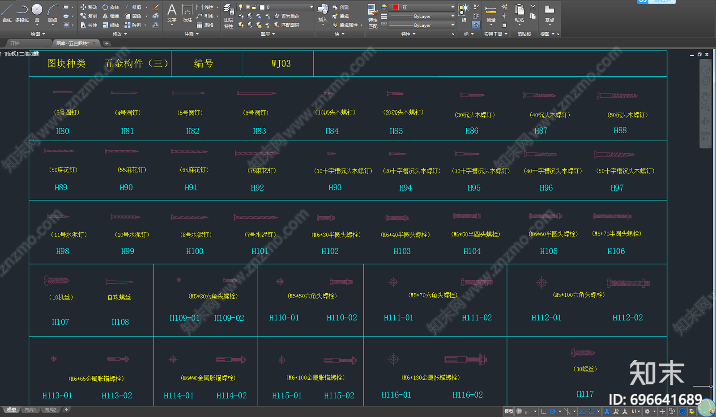
Task: Click the viewport label [-][俯视][二维线框]
Action: tap(20, 54)
